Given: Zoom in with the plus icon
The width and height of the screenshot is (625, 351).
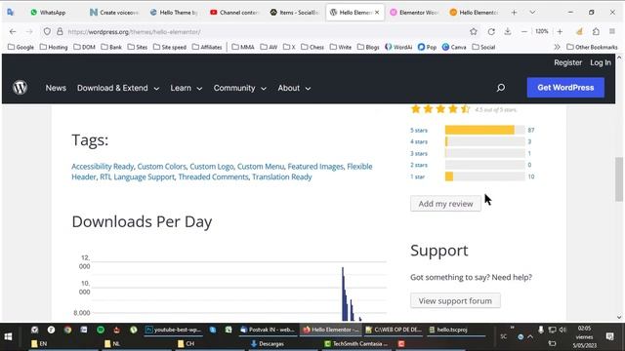Looking at the screenshot, I should point(560,31).
